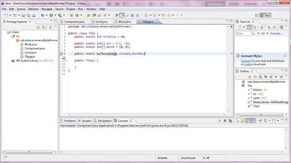
Task: Click Synchronize Changed icon in Task List
Action: click(x=281, y=27)
